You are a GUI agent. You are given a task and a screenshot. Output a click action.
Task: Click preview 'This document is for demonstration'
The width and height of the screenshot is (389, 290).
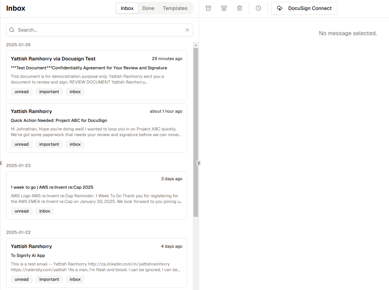87,79
